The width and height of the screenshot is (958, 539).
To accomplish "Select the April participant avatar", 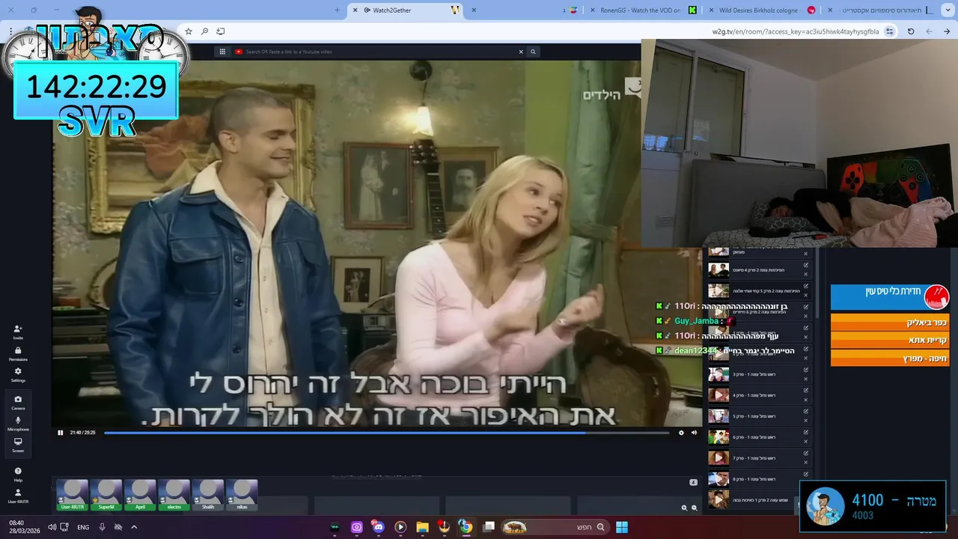I will point(140,495).
